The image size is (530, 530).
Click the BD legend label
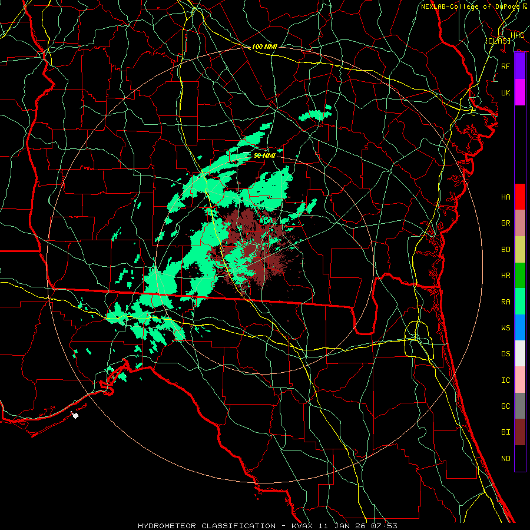pyautogui.click(x=506, y=250)
